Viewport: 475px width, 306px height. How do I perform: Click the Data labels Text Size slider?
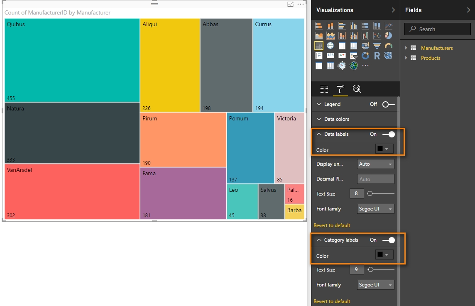381,193
